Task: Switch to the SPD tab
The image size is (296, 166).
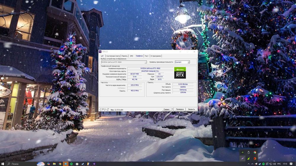Action: pos(132,56)
